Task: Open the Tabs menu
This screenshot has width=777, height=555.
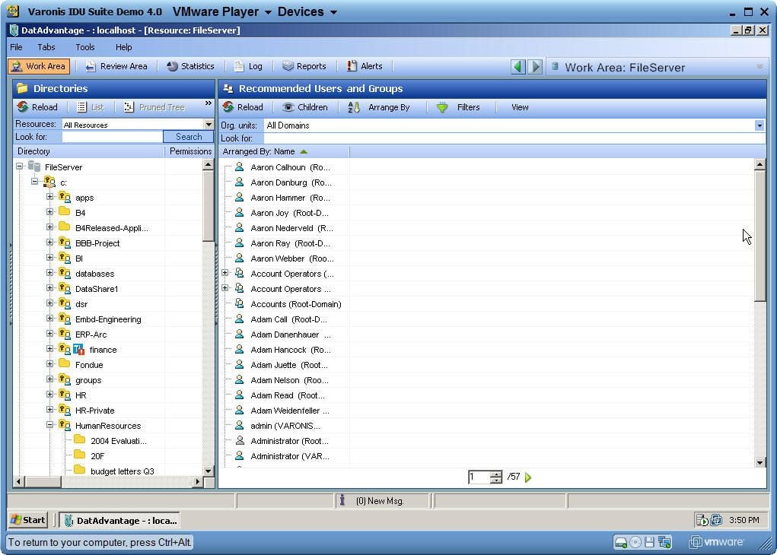Action: 46,47
